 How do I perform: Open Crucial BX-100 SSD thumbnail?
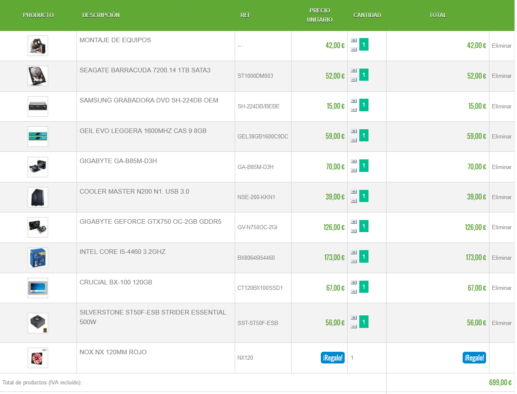38,288
